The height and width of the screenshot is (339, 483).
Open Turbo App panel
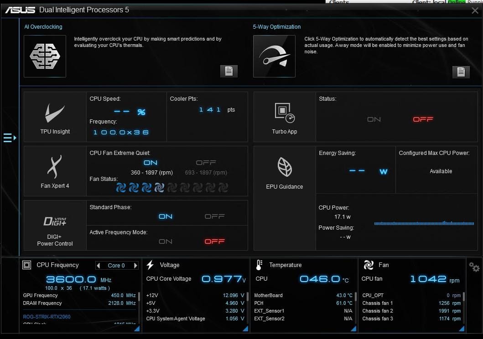(285, 117)
